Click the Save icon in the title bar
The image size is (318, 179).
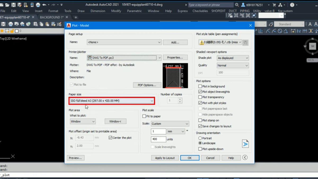[x=13, y=5]
